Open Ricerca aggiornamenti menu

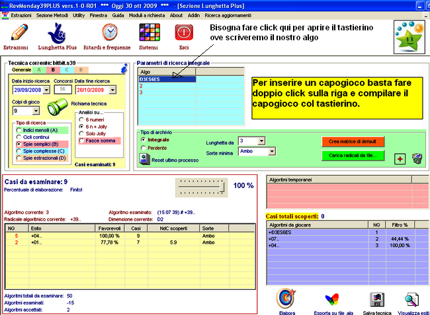tap(228, 15)
